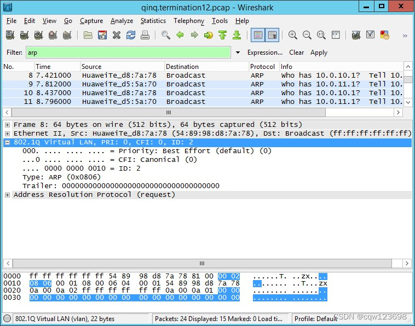Go forward in packet history arrow
Screen dimensions: 415x326
coord(194,35)
